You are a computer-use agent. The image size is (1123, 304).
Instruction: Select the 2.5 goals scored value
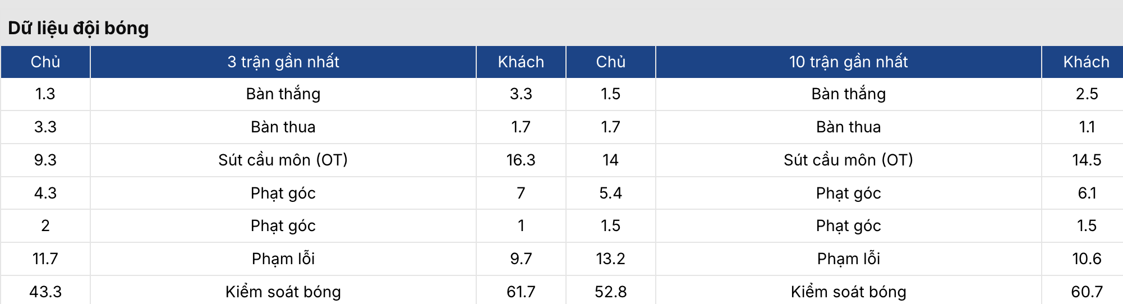(x=1086, y=94)
